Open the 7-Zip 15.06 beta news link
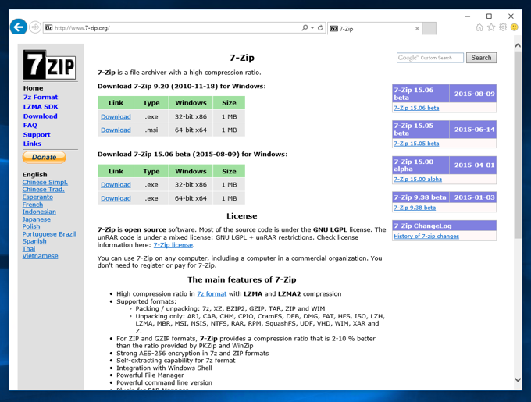This screenshot has height=402, width=531. point(416,108)
